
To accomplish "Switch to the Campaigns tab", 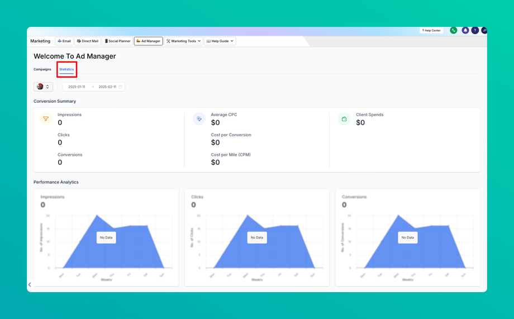I will pyautogui.click(x=42, y=69).
